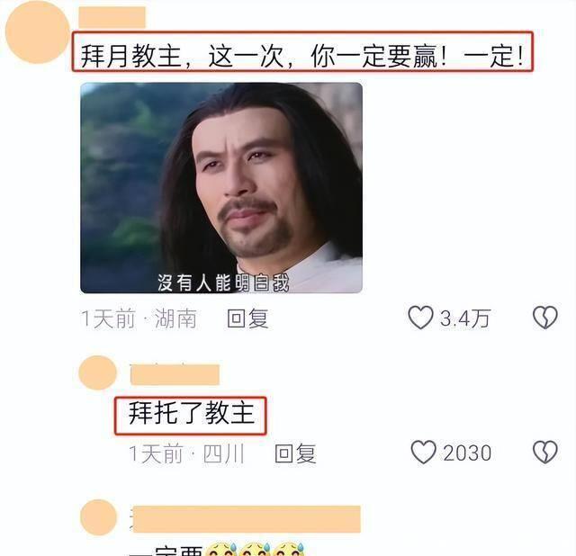Open username above 拜托了教主 comment
Viewport: 576px width, 556px height.
(175, 374)
